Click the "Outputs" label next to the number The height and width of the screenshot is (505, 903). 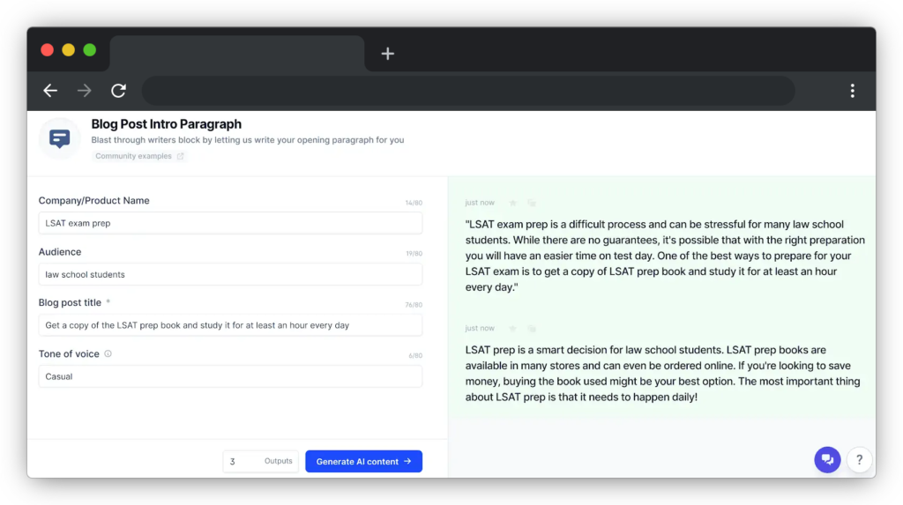pos(278,461)
